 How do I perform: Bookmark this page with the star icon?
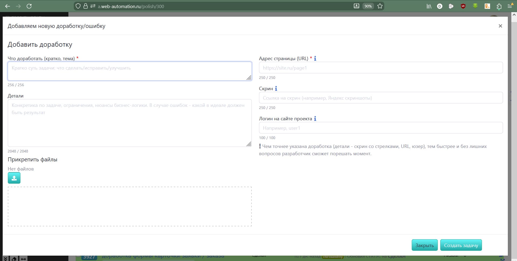tap(380, 6)
